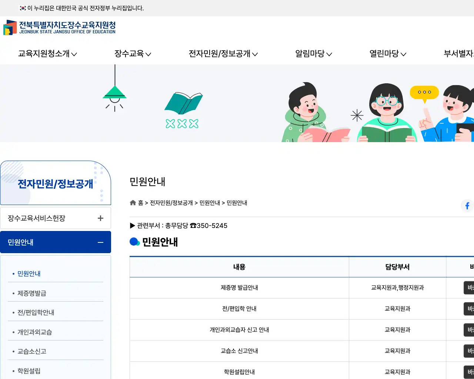The image size is (474, 379).
Task: Click shortcut button for 교습소 신고안내 row
Action: [x=469, y=351]
